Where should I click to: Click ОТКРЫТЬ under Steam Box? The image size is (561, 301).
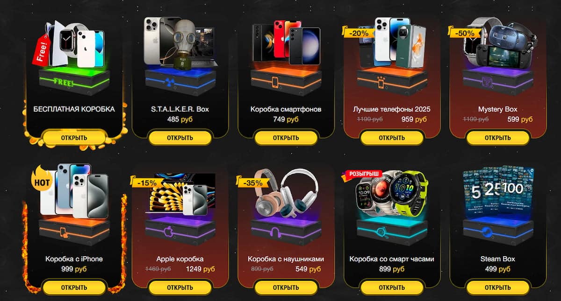tap(497, 287)
